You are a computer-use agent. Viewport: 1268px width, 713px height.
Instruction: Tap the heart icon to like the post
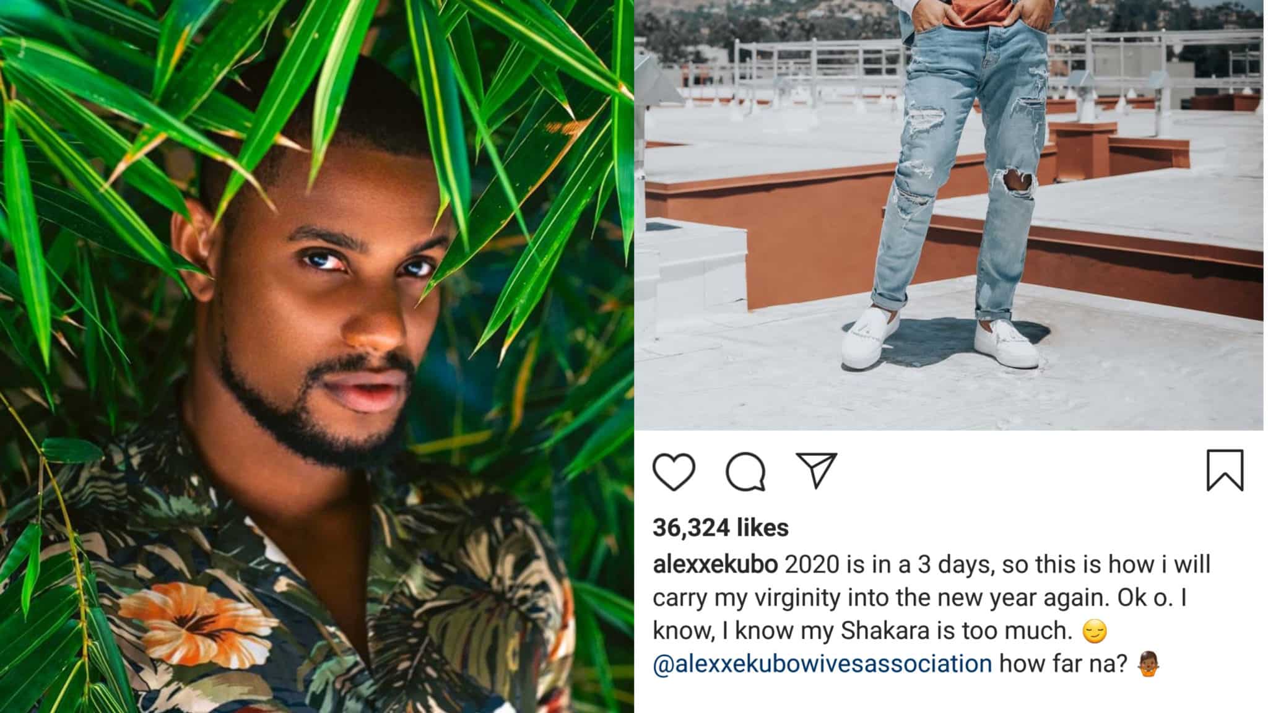point(674,472)
